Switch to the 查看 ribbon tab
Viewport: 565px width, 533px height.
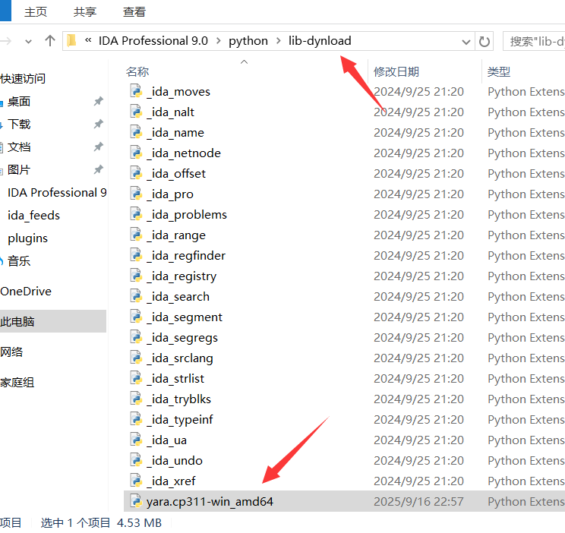tap(134, 12)
